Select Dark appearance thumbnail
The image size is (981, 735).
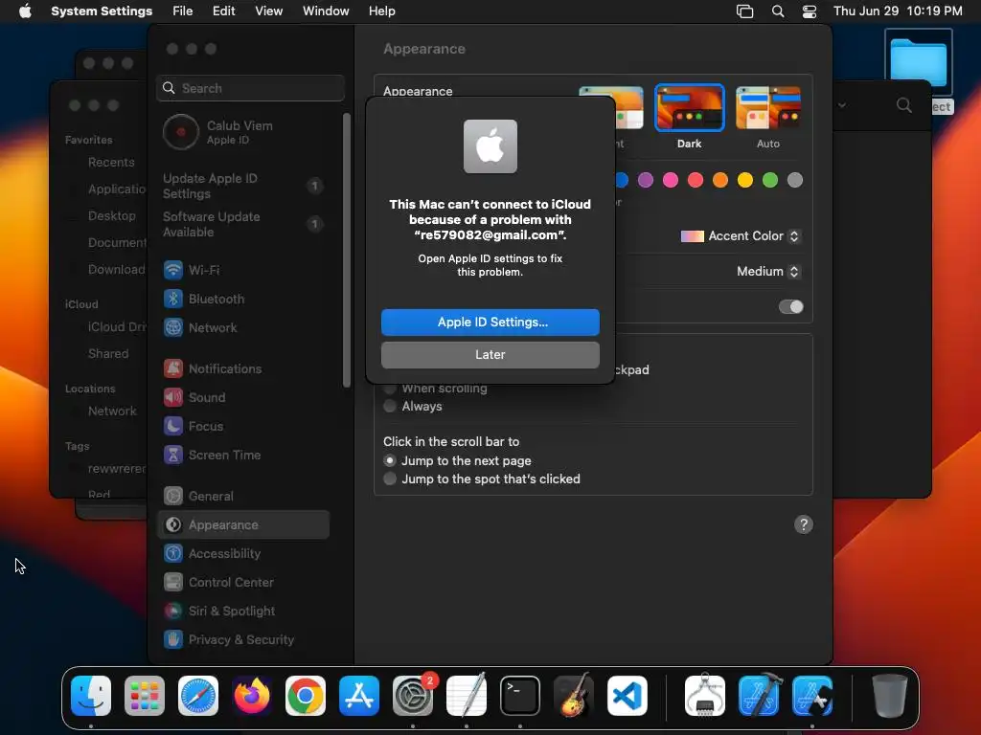click(x=690, y=108)
